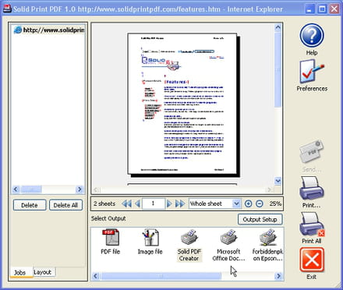
Task: Select Image file output icon
Action: coord(150,237)
